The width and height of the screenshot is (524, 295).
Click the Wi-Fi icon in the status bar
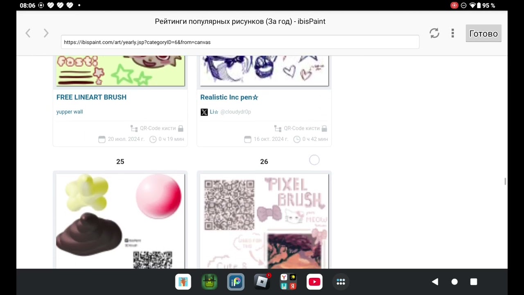tap(472, 5)
